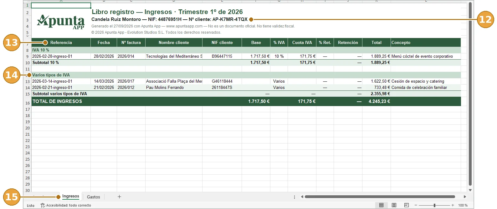Screen dimensions: 497x209
Task: Click the 'Base' header cell
Action: 256,42
